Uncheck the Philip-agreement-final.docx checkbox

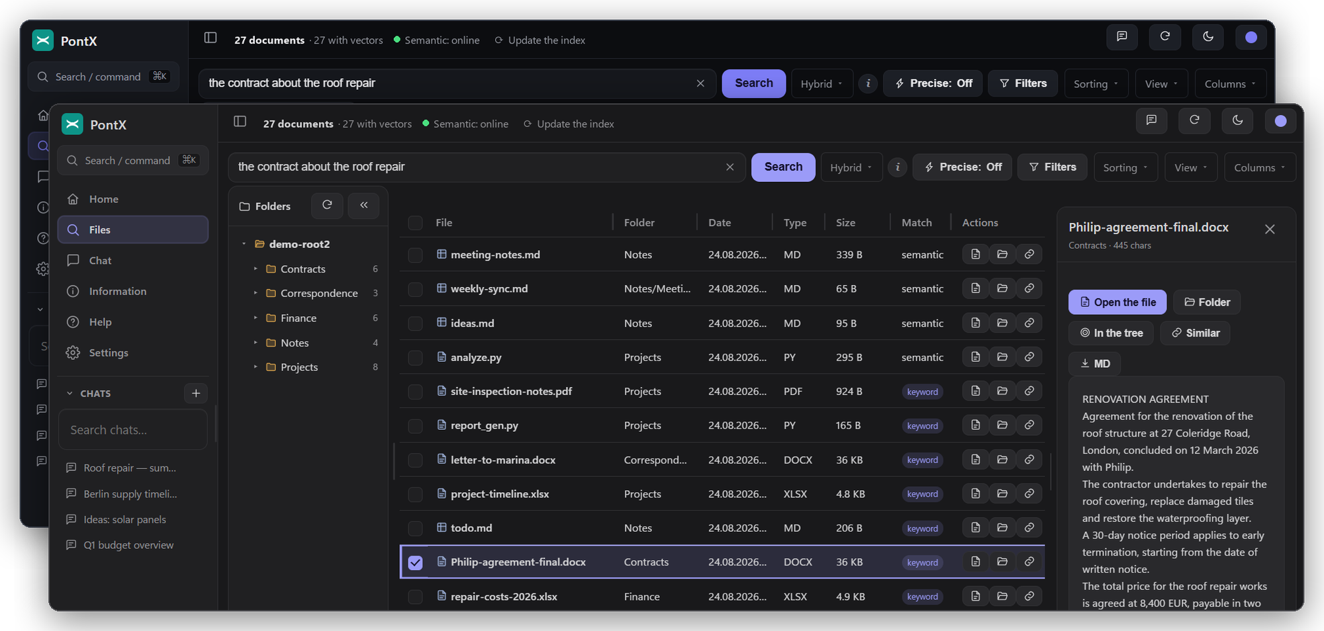tap(415, 562)
